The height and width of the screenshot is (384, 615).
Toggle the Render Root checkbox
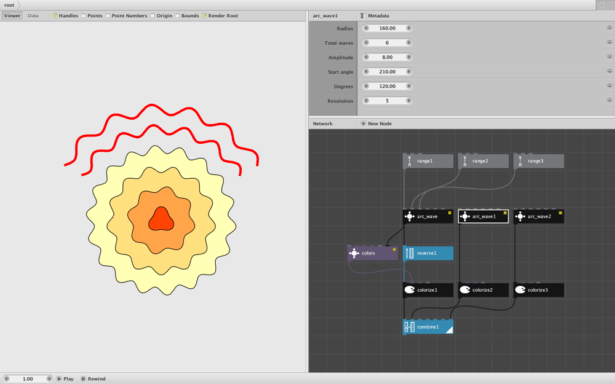click(204, 16)
